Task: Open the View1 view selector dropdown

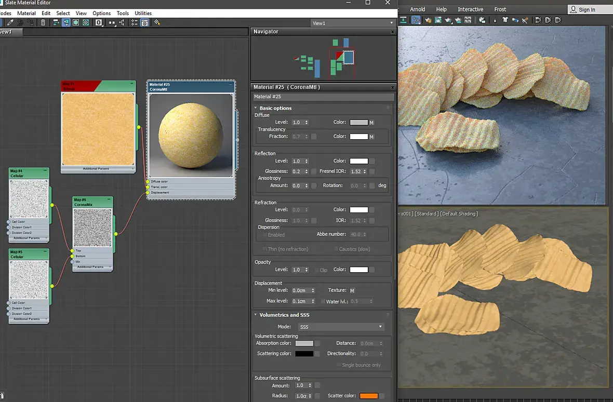Action: 353,23
